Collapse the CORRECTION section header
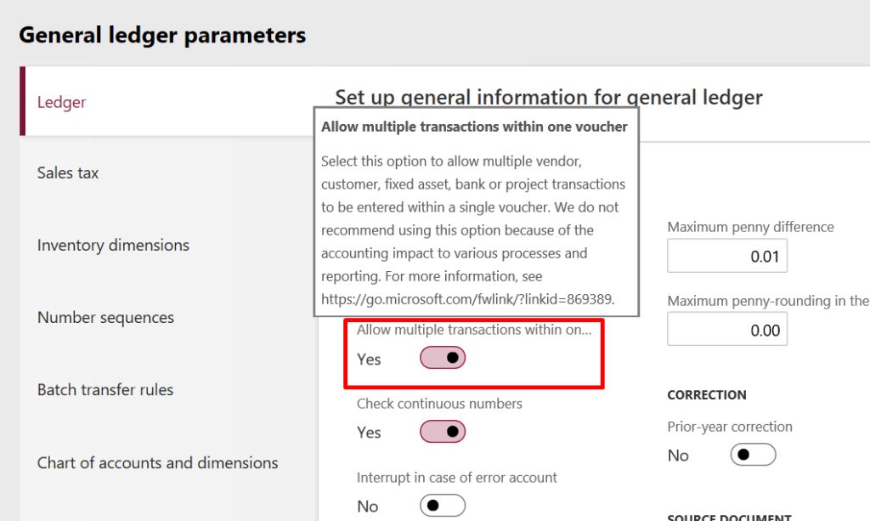The height and width of the screenshot is (521, 870). 707,395
